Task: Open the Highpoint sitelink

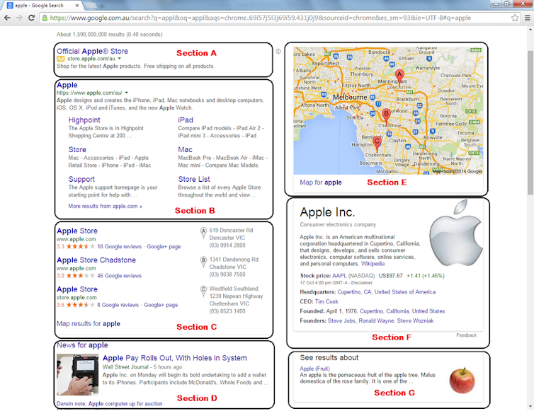Action: pyautogui.click(x=84, y=120)
